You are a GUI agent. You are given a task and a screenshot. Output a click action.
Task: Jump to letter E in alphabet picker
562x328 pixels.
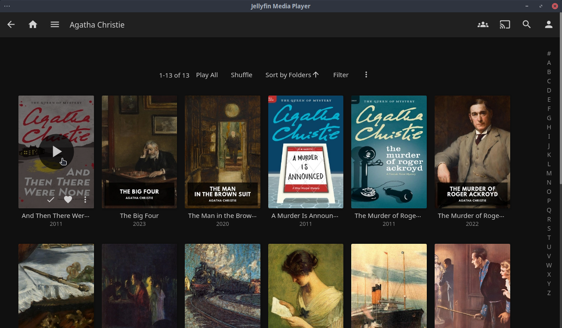549,100
